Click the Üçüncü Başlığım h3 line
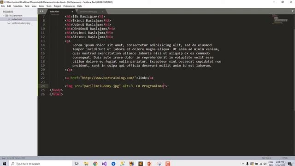The image size is (295, 166). [x=88, y=24]
